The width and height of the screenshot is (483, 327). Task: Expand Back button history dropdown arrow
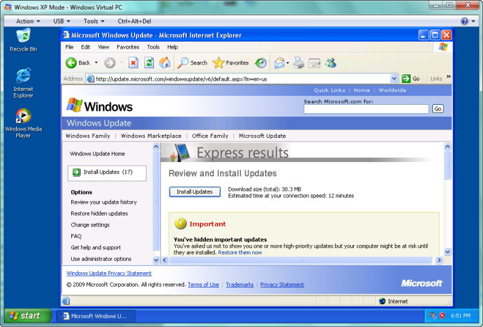(96, 63)
